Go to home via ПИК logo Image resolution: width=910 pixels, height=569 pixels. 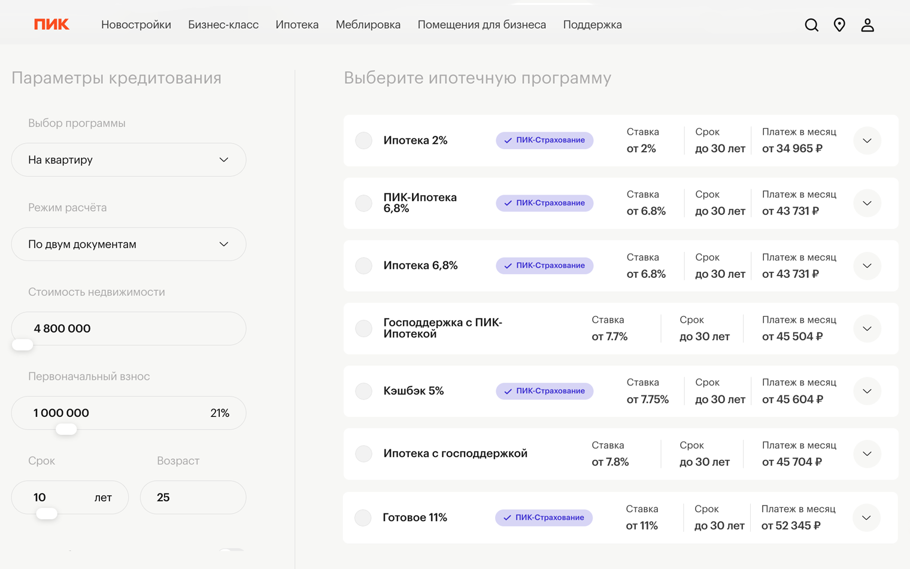pos(51,25)
